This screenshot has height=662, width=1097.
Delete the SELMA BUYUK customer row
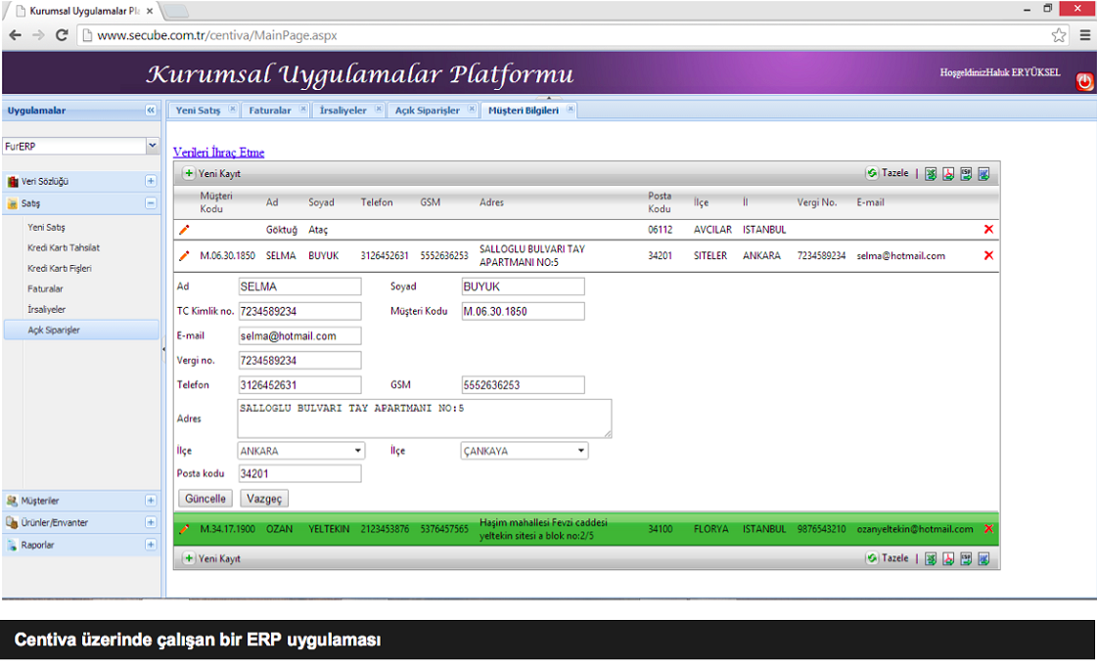click(x=988, y=255)
